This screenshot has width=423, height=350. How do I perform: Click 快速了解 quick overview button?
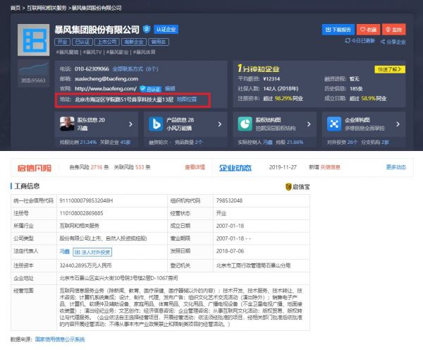pyautogui.click(x=391, y=69)
